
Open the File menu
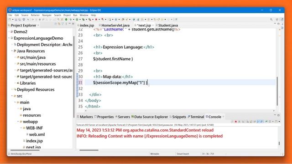[x=10, y=15]
